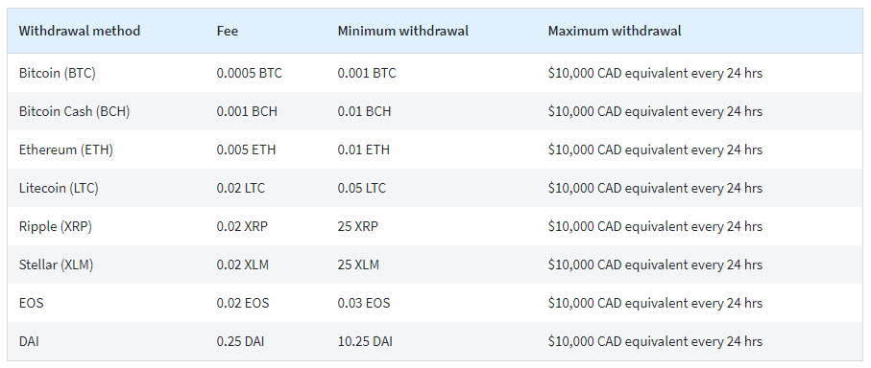Click the 0.0005 BTC fee cell
This screenshot has width=871, height=368.
pos(250,73)
